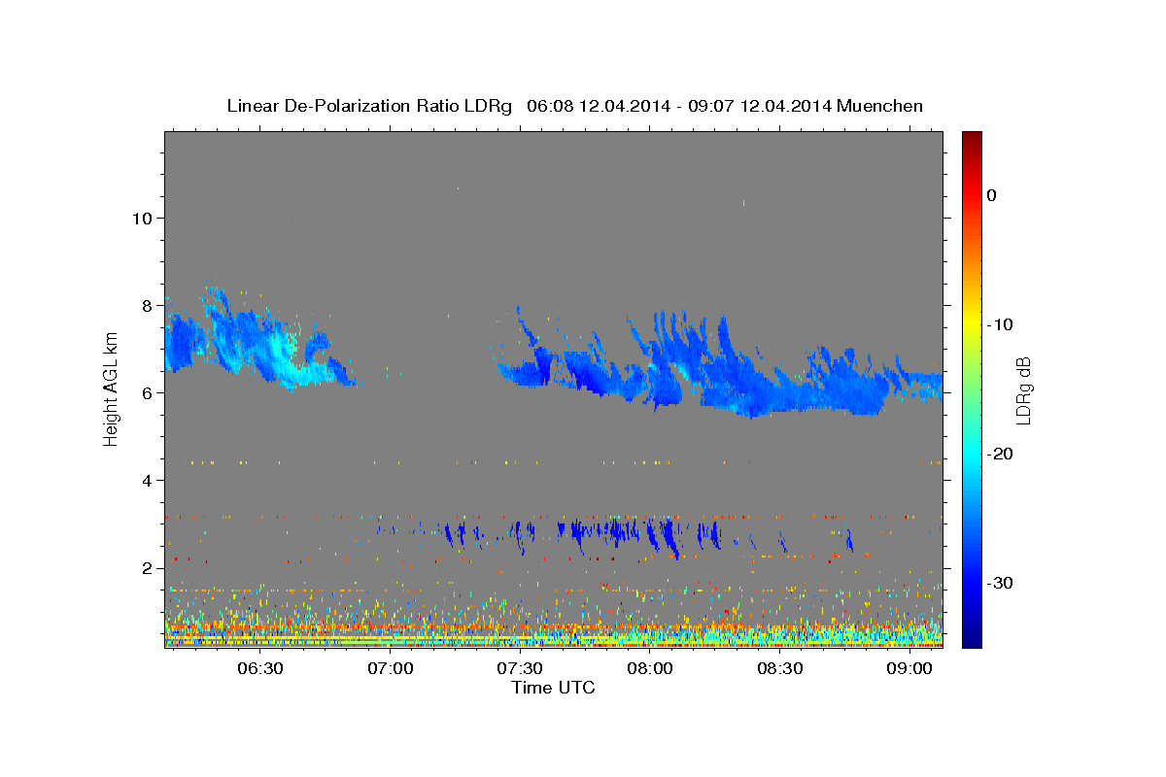Click the "Height AGL km" axis label
The width and height of the screenshot is (1166, 777).
(x=112, y=389)
